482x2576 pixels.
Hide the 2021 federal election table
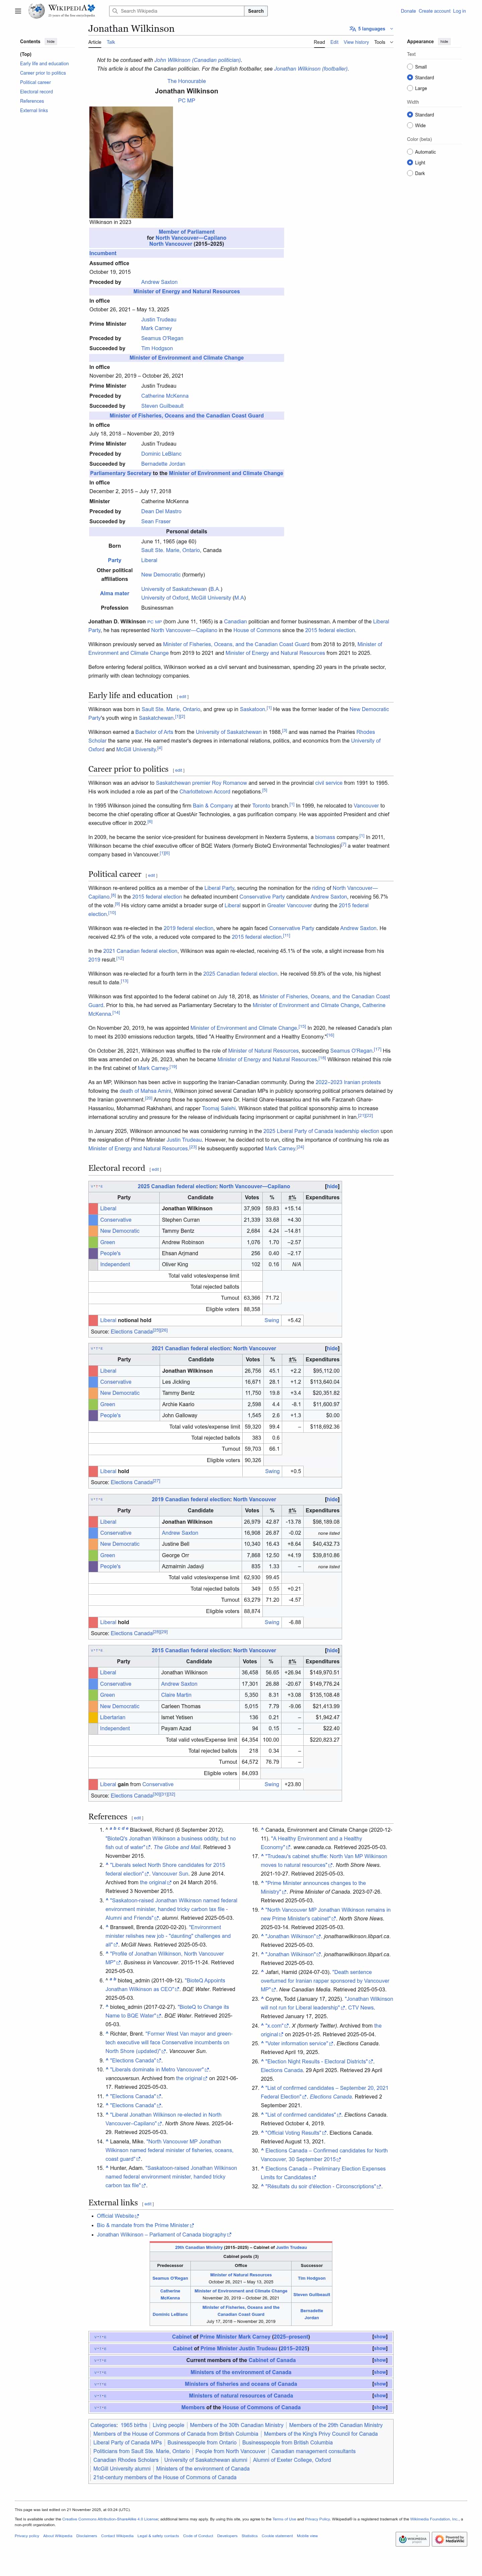coord(332,1348)
